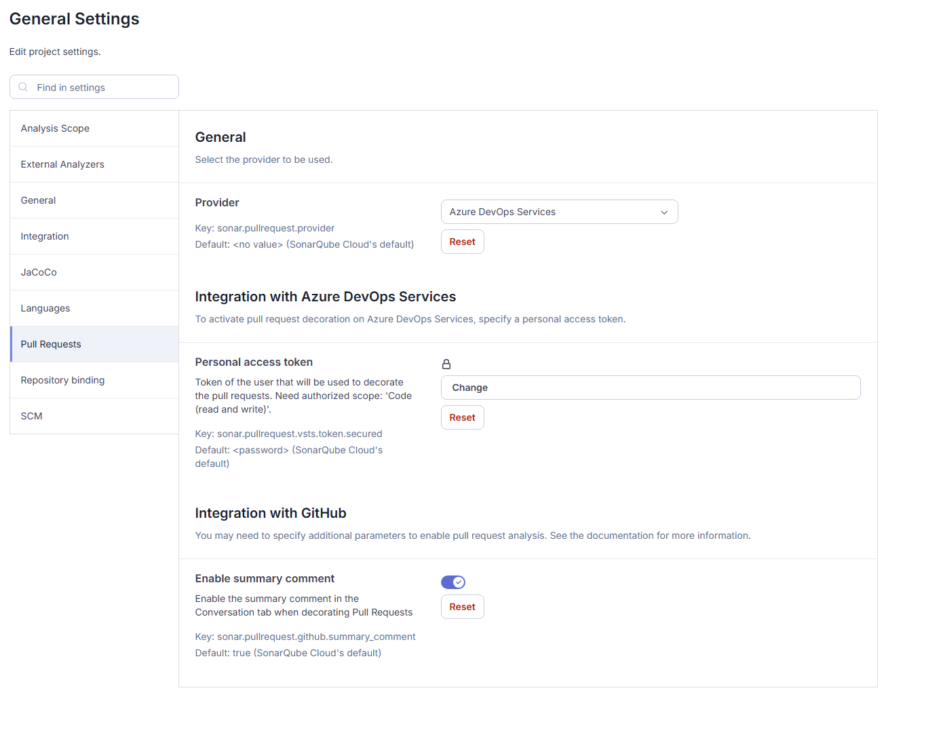Screen dimensions: 943x737
Task: Reset the Provider setting
Action: coord(462,241)
